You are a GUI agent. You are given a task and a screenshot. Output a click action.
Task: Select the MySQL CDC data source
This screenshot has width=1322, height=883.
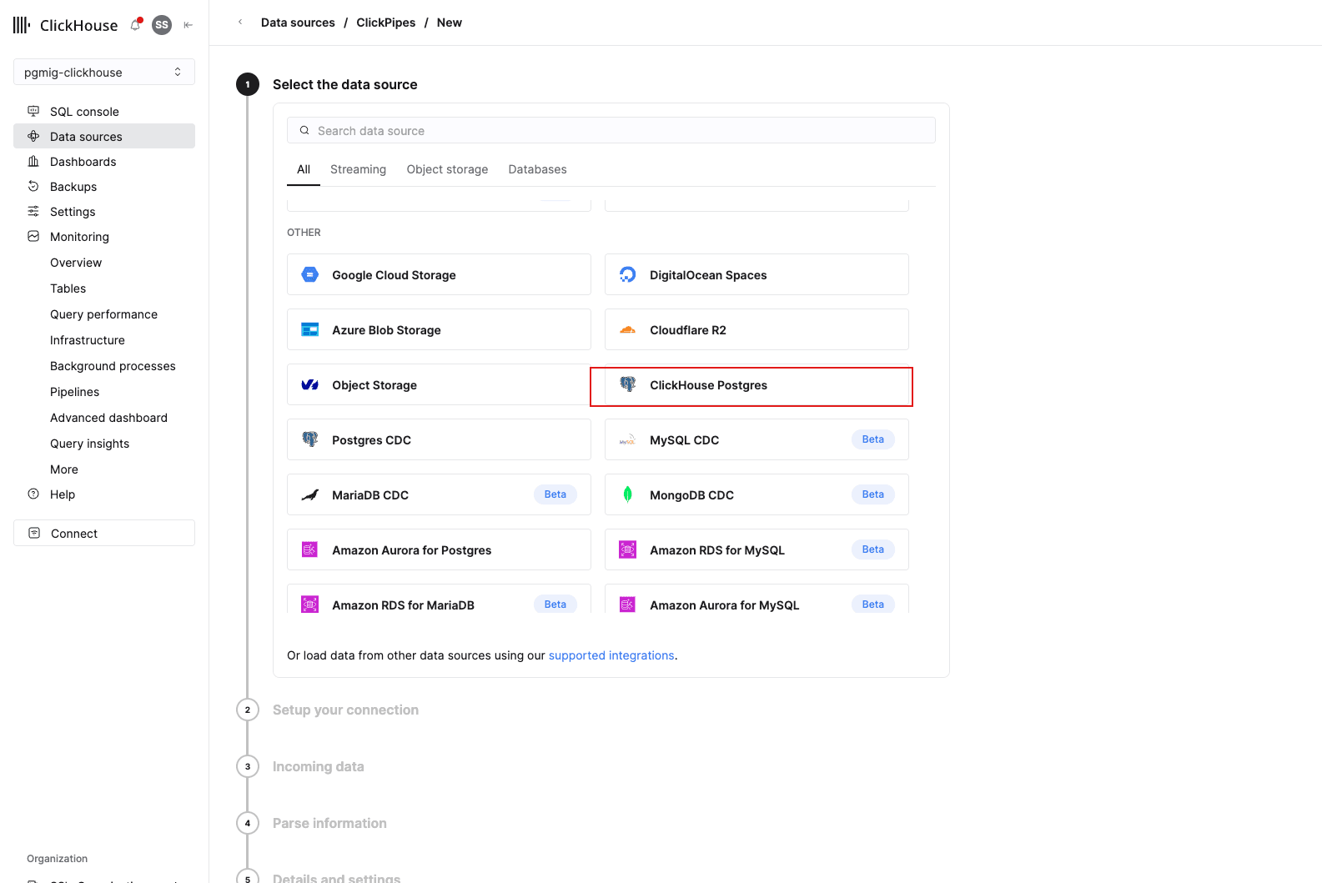(x=757, y=439)
